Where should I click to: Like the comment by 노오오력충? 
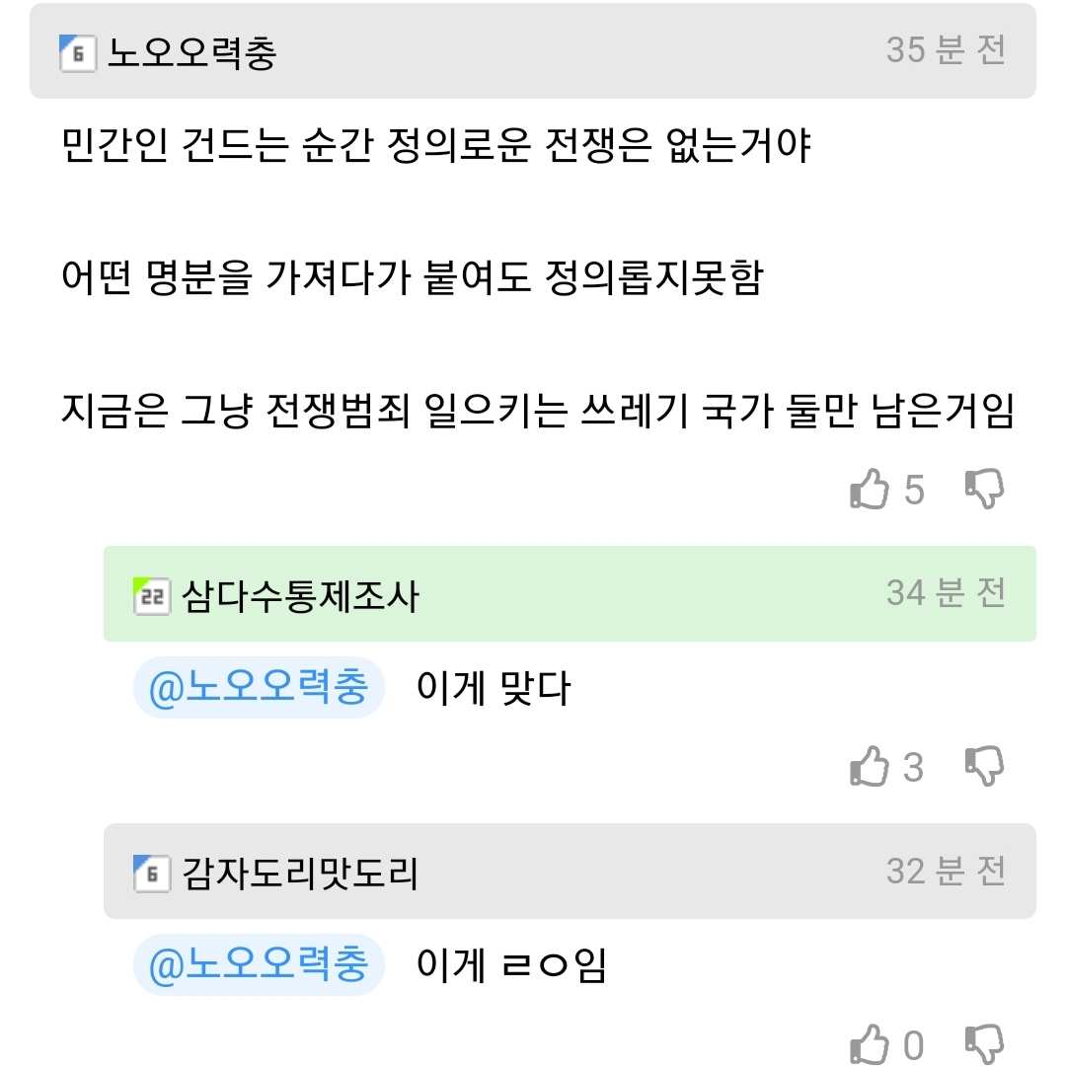(870, 489)
